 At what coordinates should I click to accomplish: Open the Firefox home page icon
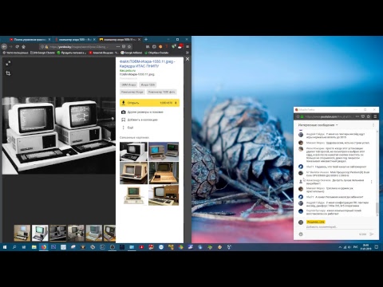point(24,46)
